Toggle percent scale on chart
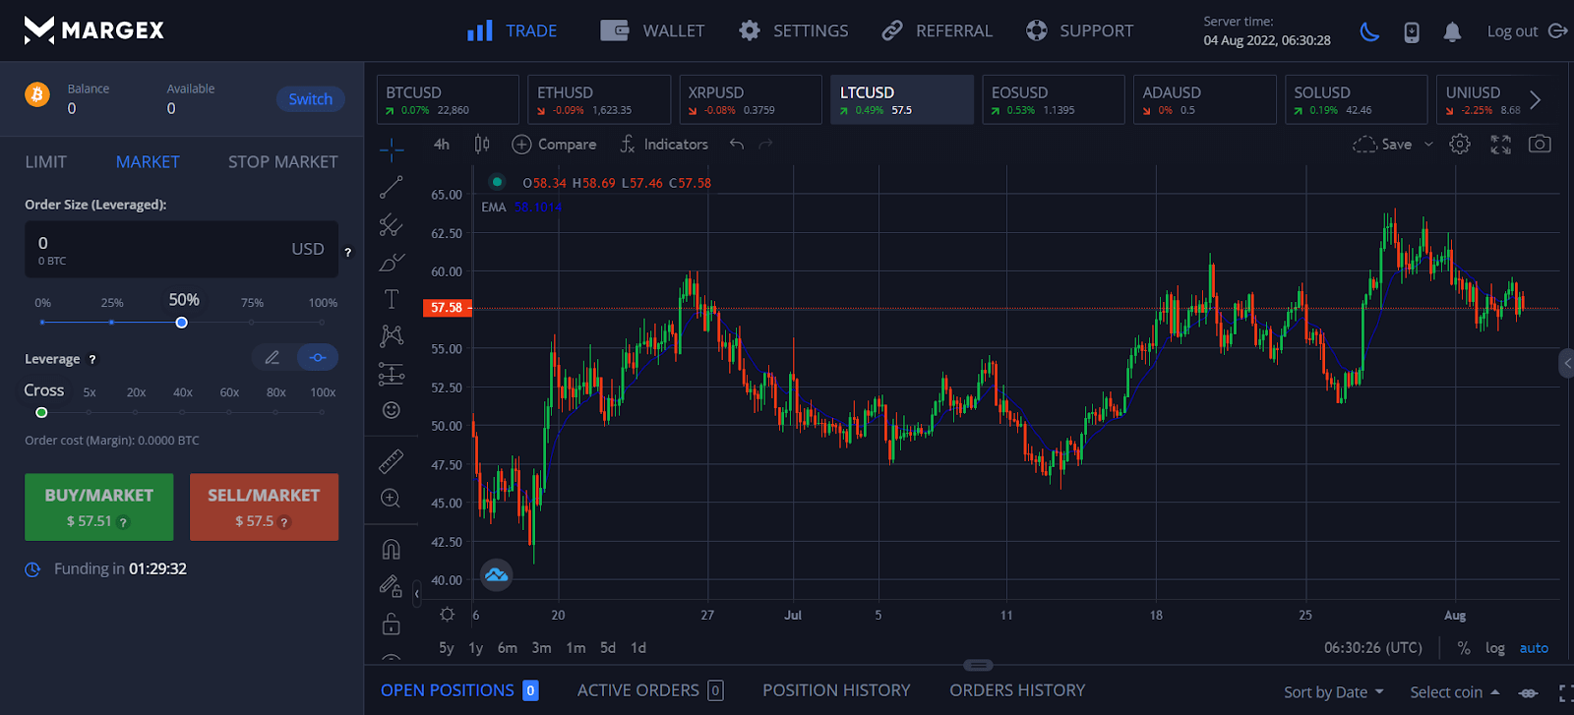 [x=1464, y=648]
